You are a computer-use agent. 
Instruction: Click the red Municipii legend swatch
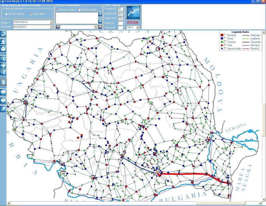pos(222,35)
